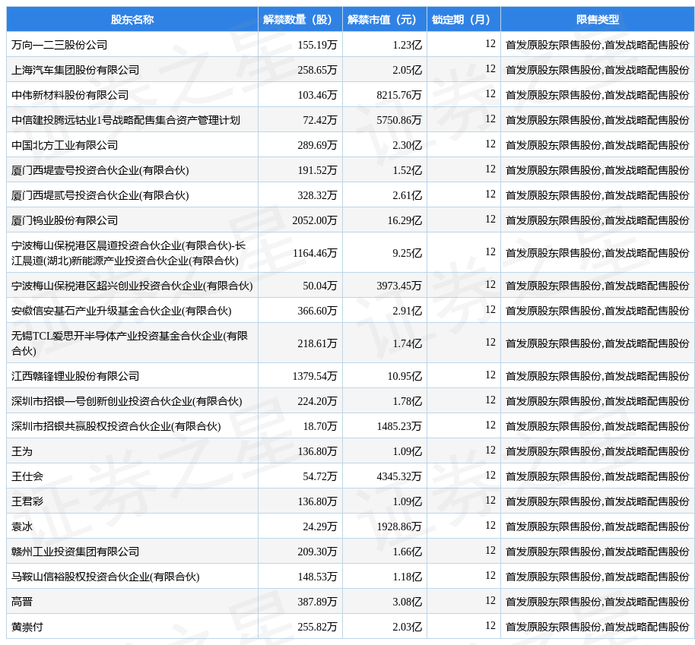This screenshot has width=695, height=645.
Task: Select the 1379.54万 quantity cell
Action: (314, 376)
